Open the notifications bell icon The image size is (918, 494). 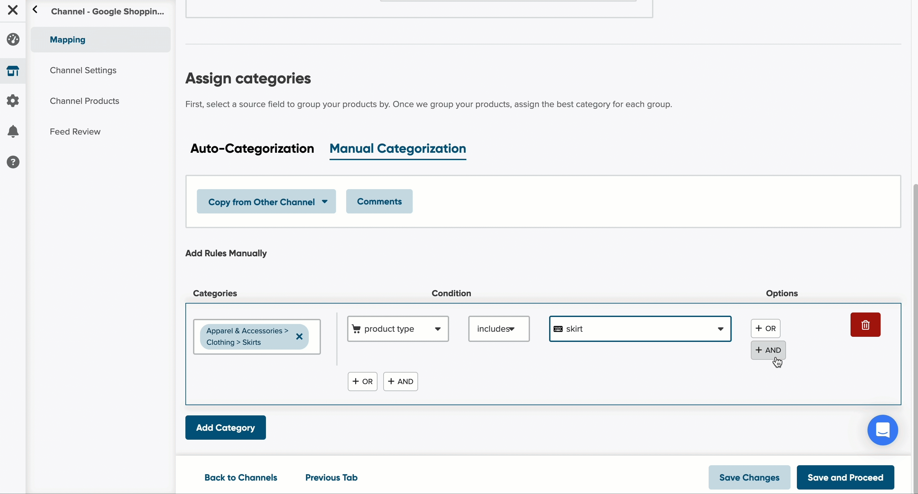[x=13, y=131]
